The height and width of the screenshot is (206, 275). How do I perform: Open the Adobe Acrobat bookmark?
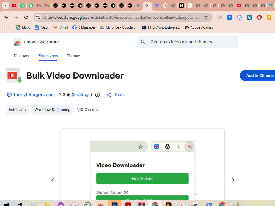[199, 27]
